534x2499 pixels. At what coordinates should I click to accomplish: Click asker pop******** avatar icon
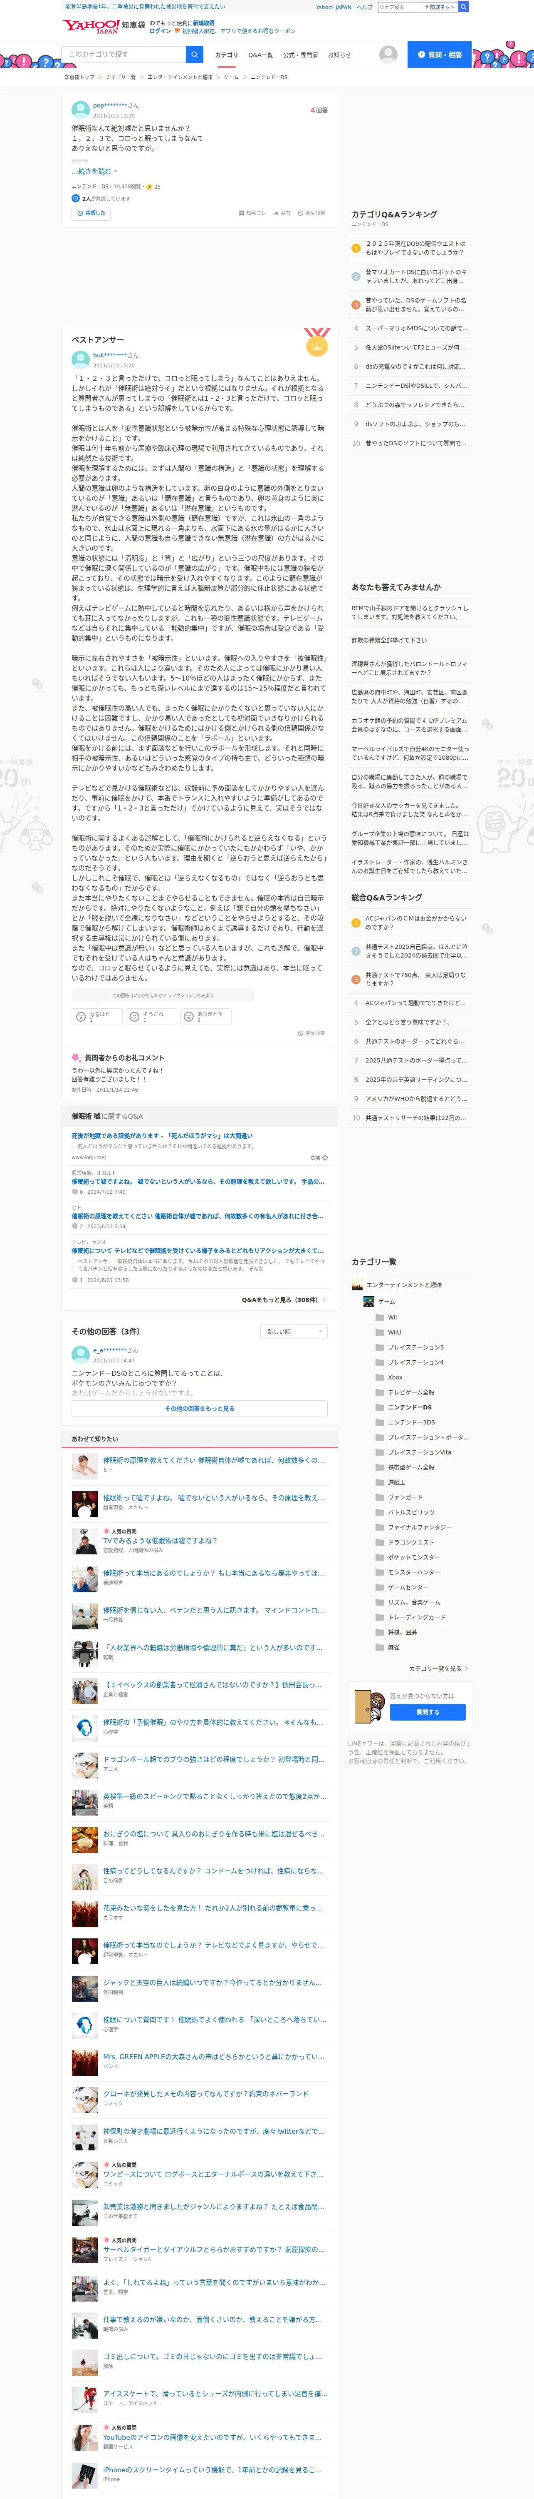pos(80,110)
